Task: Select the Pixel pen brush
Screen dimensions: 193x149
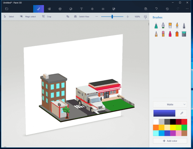Action: 184,25
